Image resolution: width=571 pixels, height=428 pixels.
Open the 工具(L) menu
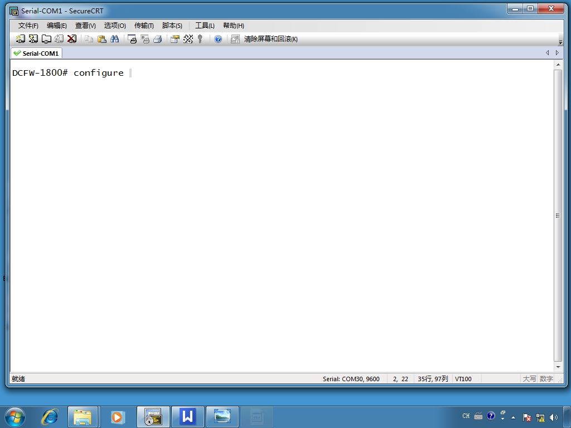click(x=205, y=26)
